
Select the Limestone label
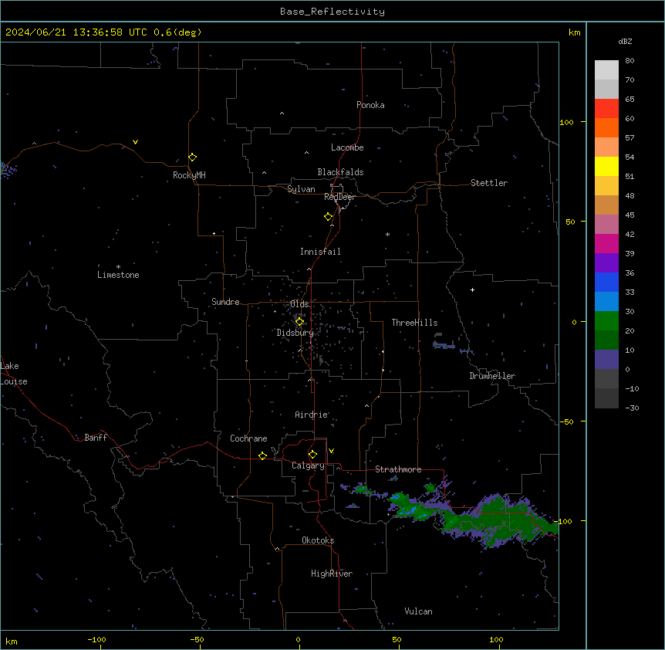pyautogui.click(x=118, y=275)
